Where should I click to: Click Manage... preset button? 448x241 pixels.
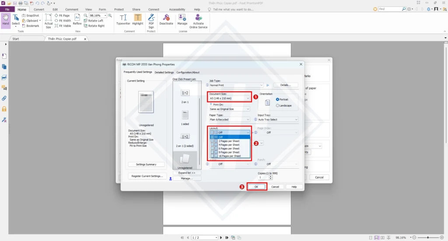click(186, 178)
